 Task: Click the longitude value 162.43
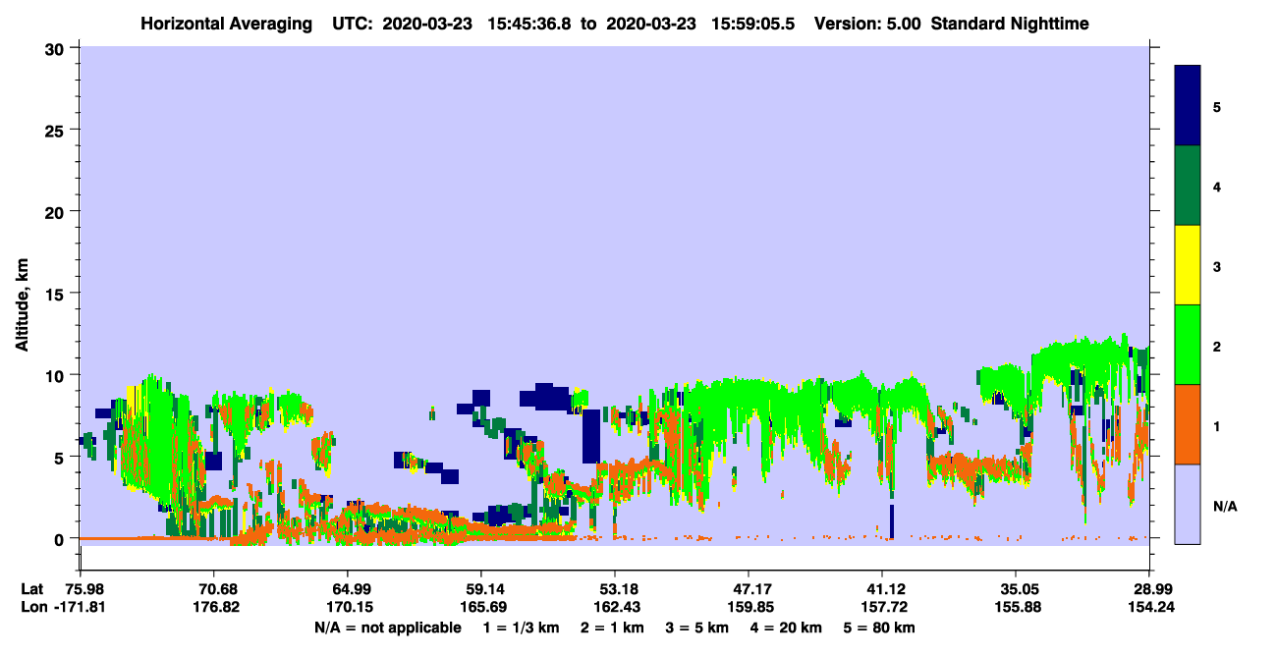click(x=615, y=608)
